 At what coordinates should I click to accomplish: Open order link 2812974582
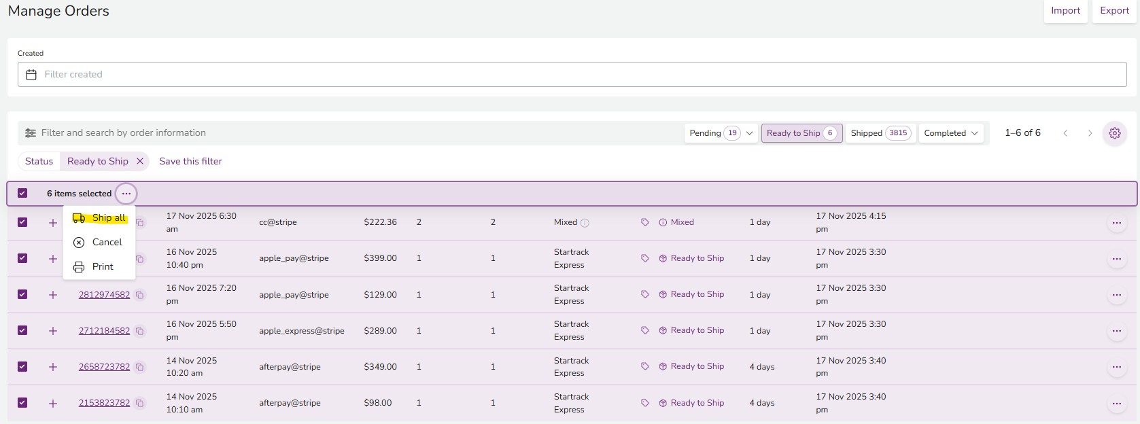point(104,295)
